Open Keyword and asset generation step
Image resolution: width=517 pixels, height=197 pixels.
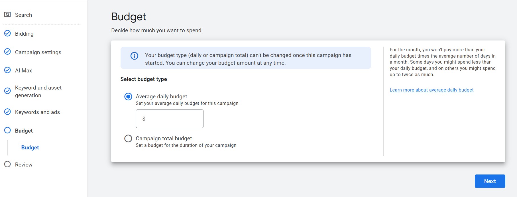pos(38,92)
